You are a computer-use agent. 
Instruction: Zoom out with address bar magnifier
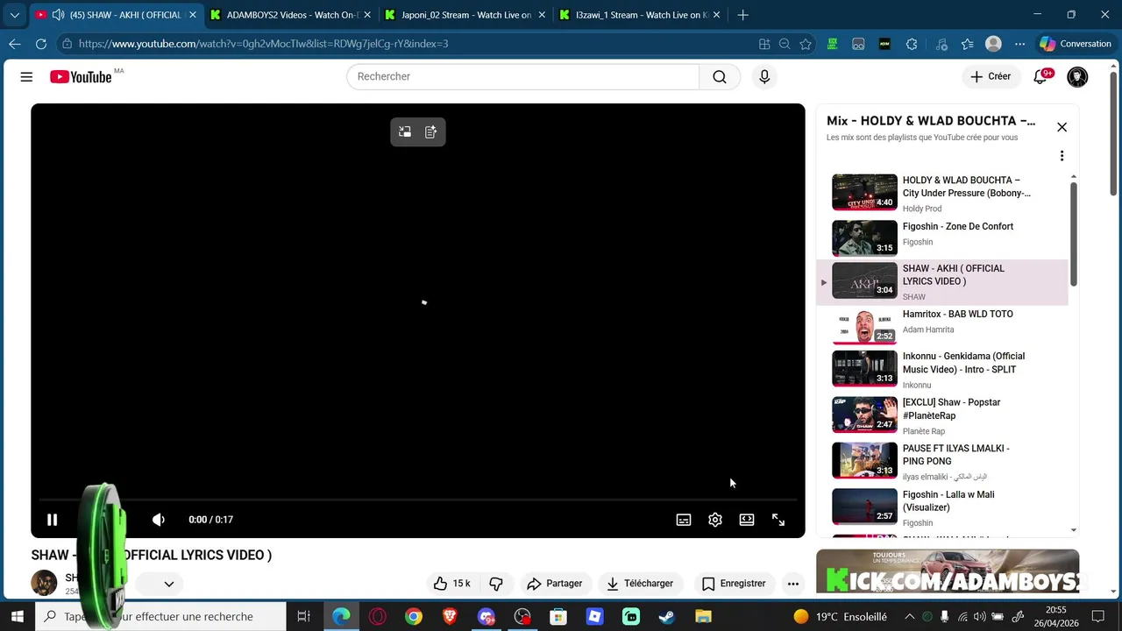pyautogui.click(x=785, y=44)
